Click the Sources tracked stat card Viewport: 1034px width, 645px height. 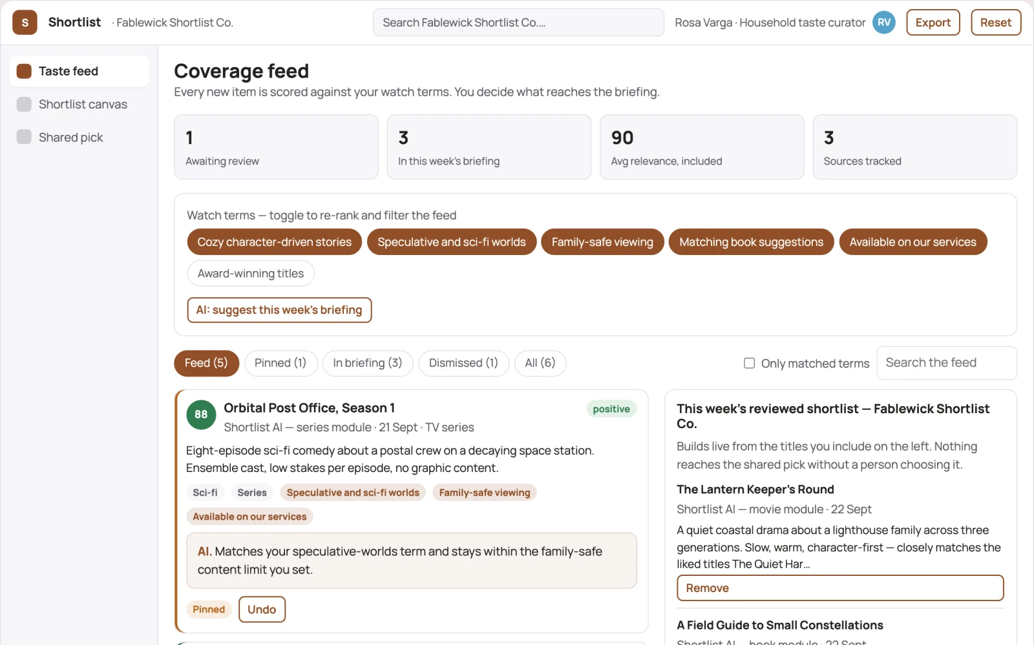pos(914,147)
